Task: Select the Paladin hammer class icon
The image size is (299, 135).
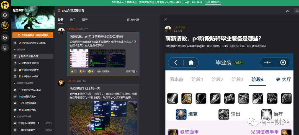Action: pyautogui.click(x=187, y=98)
